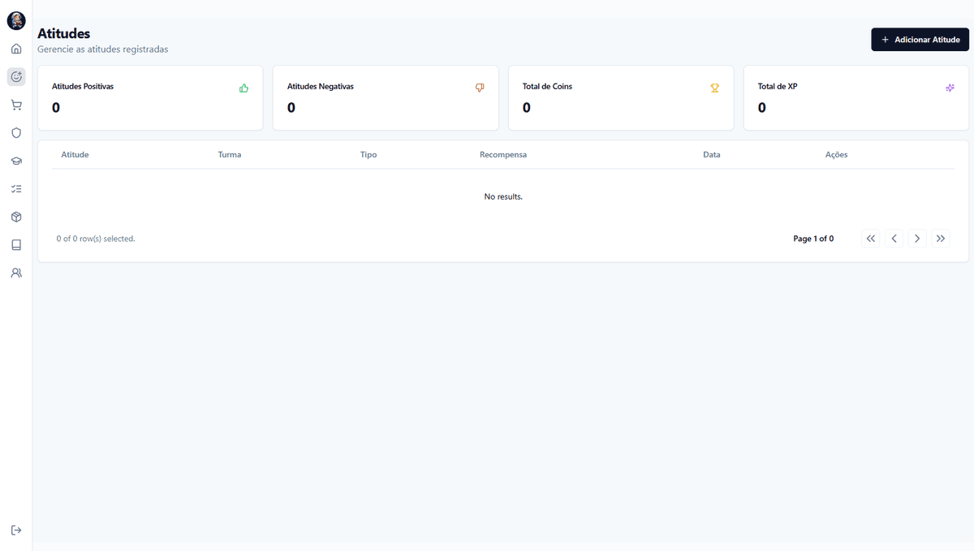Go to previous page with left chevron

(x=894, y=239)
